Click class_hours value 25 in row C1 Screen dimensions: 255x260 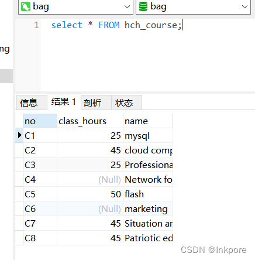click(90, 135)
